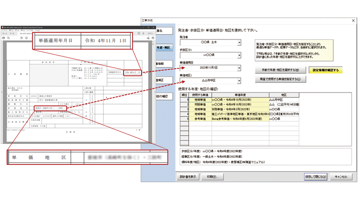This screenshot has width=358, height=200.
Task: Click the print icon in Acrobat Reader
Action: [4, 38]
